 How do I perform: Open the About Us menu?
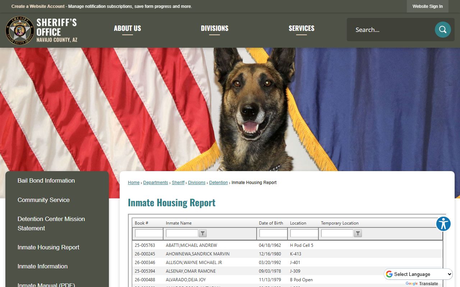128,28
